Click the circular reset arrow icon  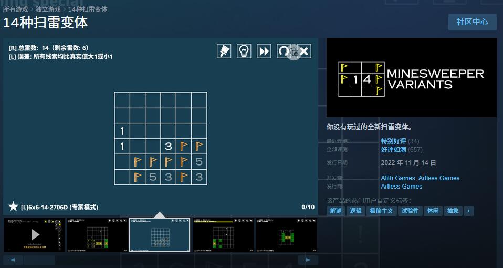tap(284, 51)
